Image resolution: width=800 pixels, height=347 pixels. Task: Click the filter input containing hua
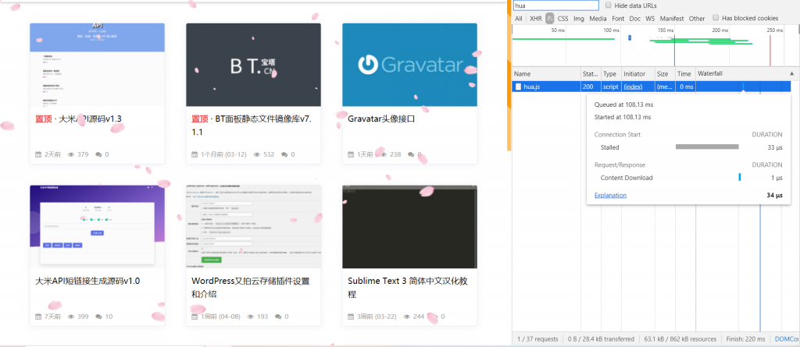[555, 5]
